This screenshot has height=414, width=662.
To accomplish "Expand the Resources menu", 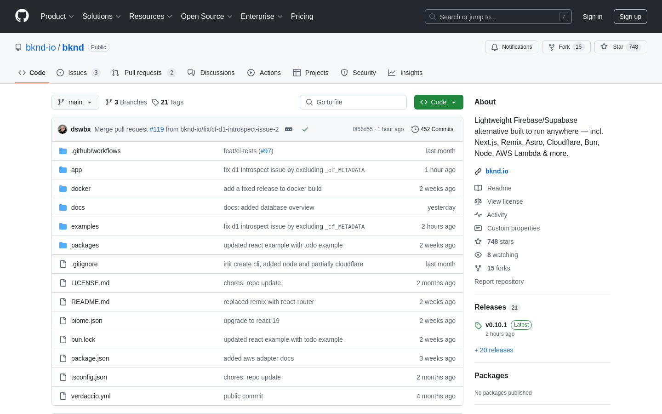I will [x=151, y=17].
